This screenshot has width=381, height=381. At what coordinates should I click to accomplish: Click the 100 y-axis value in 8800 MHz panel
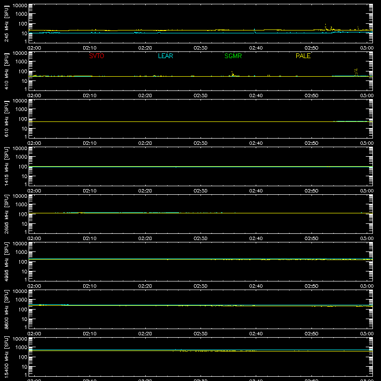coord(23,310)
